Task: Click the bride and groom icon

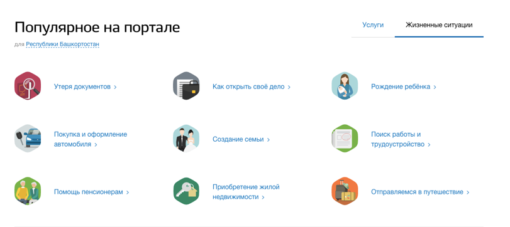Action: click(x=186, y=139)
